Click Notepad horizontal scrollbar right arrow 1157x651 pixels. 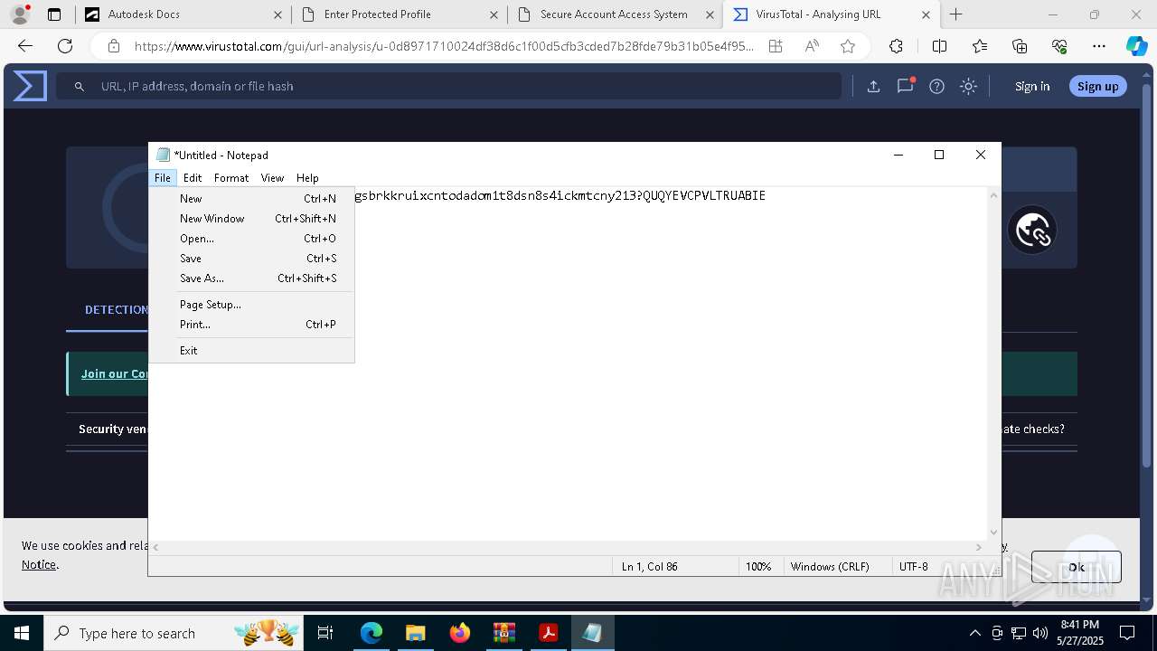tap(980, 547)
